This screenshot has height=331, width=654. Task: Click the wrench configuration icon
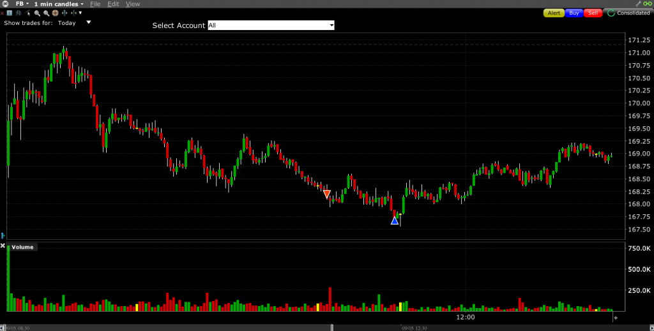click(638, 4)
